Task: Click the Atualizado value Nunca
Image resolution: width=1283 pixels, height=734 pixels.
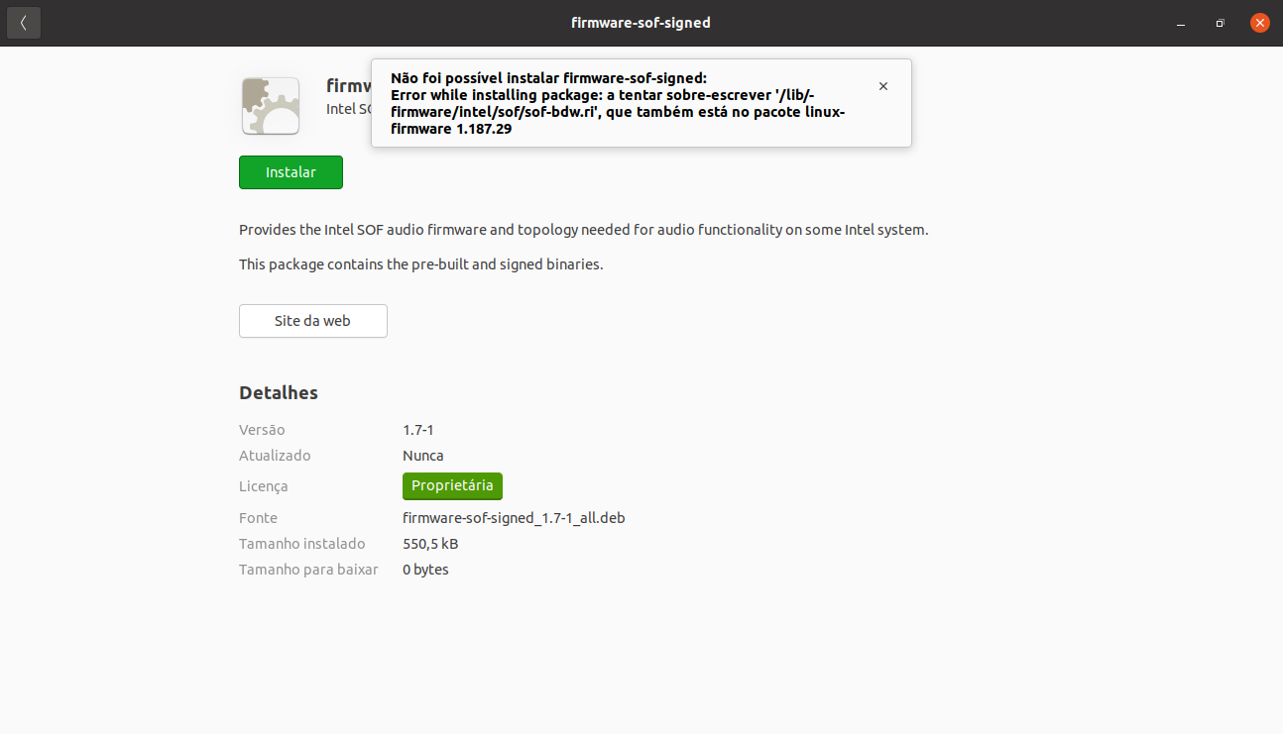Action: [423, 456]
